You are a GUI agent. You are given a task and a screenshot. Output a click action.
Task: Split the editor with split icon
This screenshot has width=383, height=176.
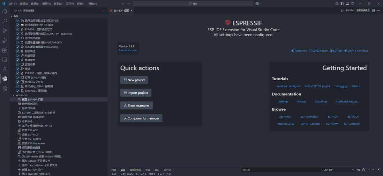point(373,11)
